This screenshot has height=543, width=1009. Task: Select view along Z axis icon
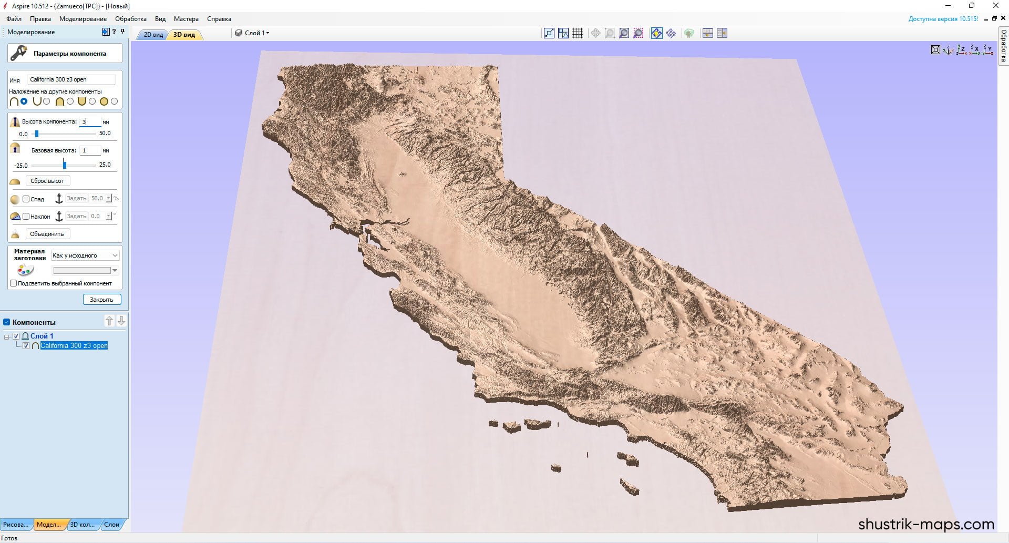click(961, 50)
